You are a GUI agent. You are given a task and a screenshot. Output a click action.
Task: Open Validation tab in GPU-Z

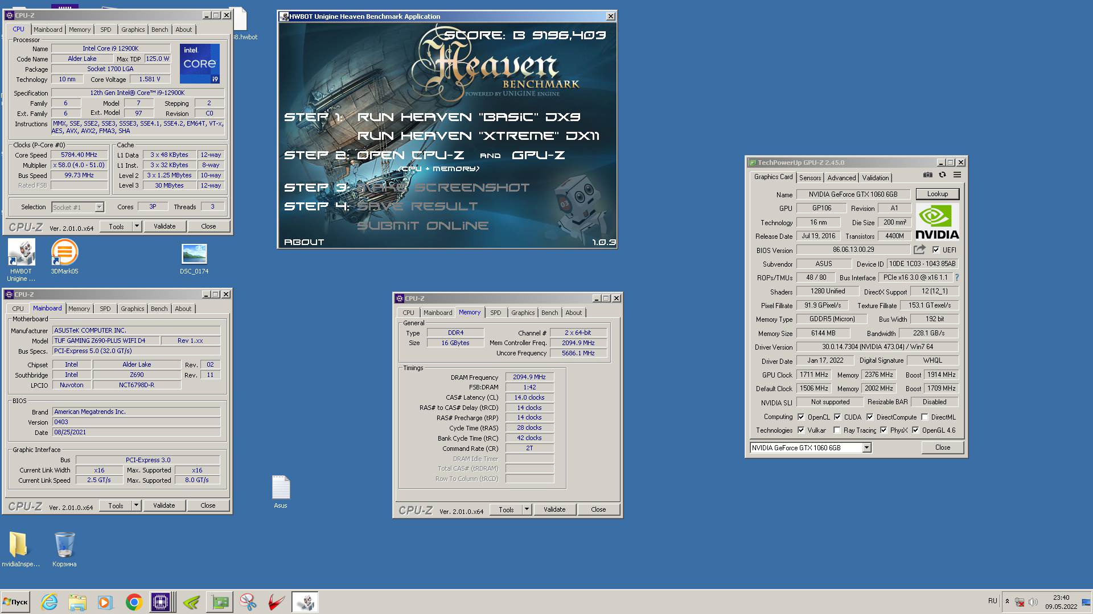[876, 178]
